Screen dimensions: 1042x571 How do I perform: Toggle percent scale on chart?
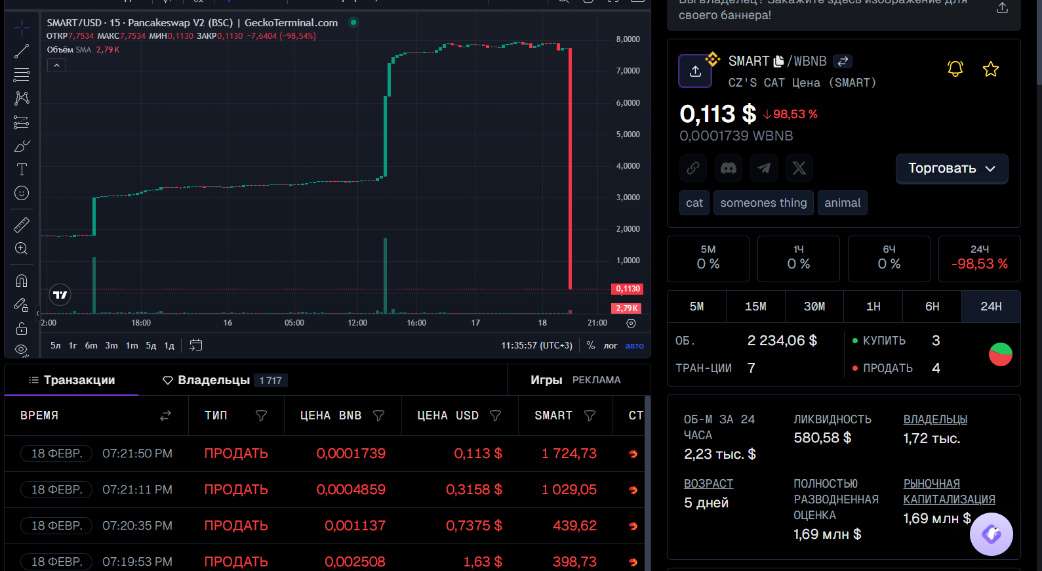tap(591, 345)
